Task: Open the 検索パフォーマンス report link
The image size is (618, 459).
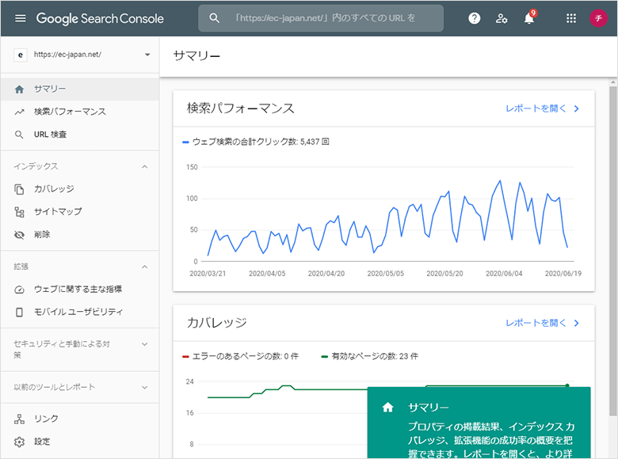Action: point(536,108)
